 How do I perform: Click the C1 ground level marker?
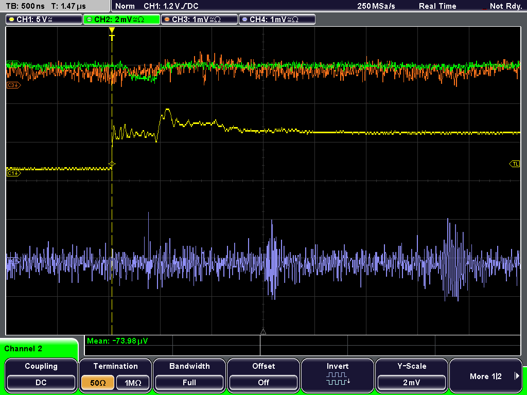(13, 173)
